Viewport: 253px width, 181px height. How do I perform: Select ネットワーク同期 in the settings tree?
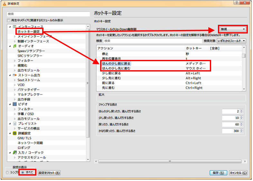(x=30, y=143)
